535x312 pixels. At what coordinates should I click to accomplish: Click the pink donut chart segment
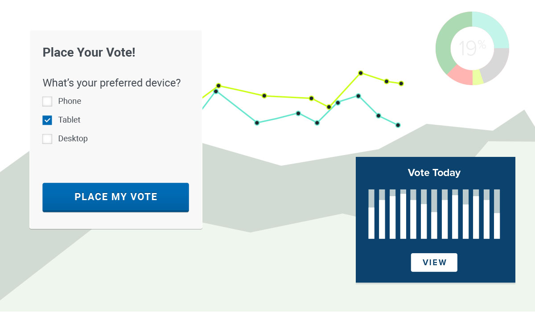coord(461,75)
